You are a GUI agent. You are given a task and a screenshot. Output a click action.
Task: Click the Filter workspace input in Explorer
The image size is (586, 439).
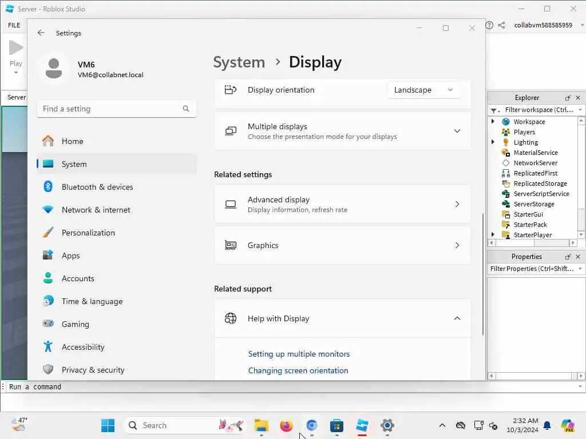pyautogui.click(x=539, y=110)
